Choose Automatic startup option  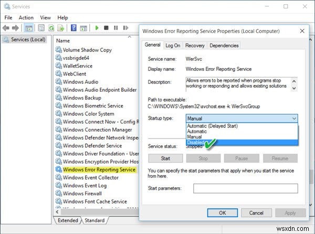(x=242, y=132)
